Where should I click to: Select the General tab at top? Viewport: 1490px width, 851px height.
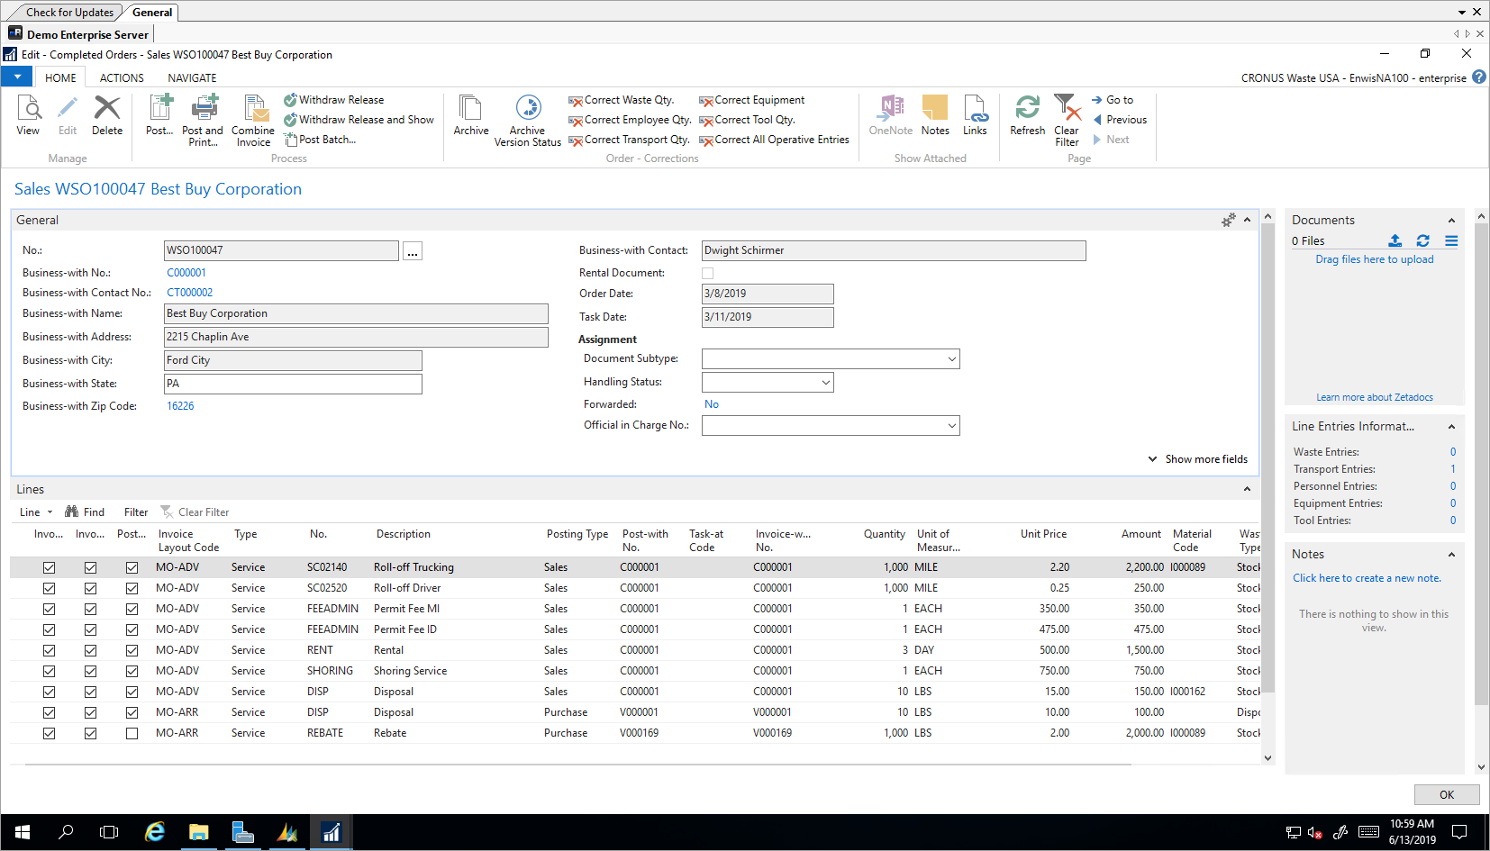pos(152,13)
